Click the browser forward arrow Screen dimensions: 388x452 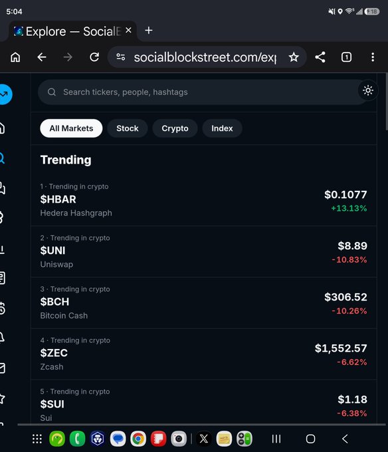click(68, 57)
